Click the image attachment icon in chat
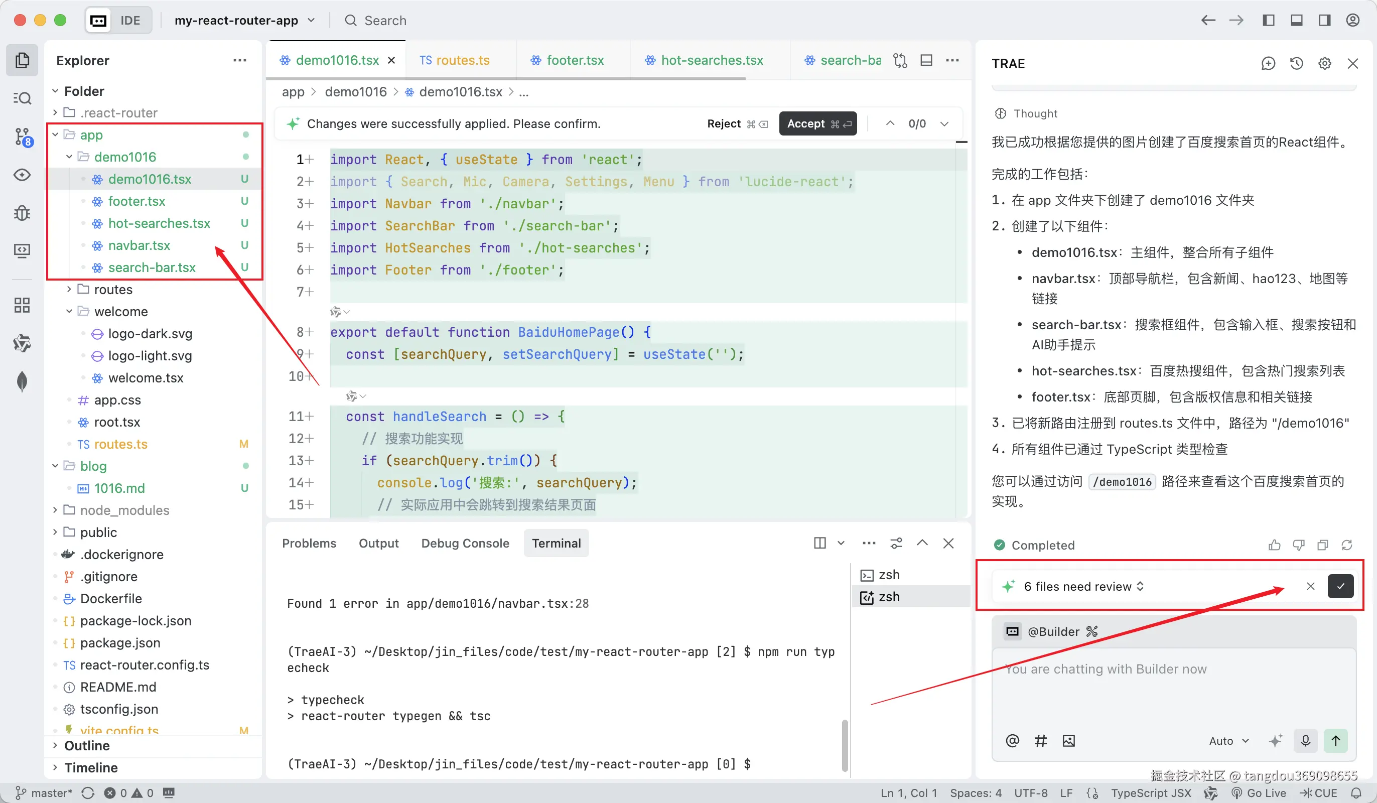This screenshot has height=803, width=1377. pyautogui.click(x=1068, y=741)
